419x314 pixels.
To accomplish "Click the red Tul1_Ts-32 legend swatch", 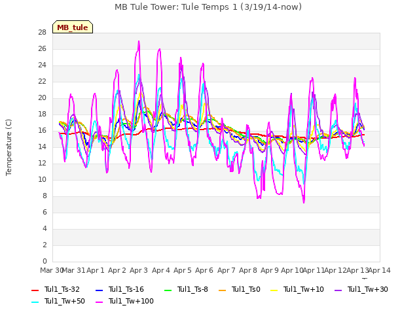I will (x=35, y=290).
